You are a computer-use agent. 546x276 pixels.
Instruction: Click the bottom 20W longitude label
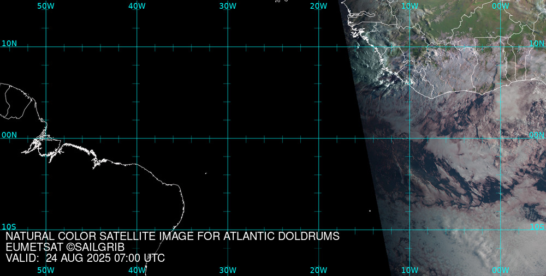319,270
